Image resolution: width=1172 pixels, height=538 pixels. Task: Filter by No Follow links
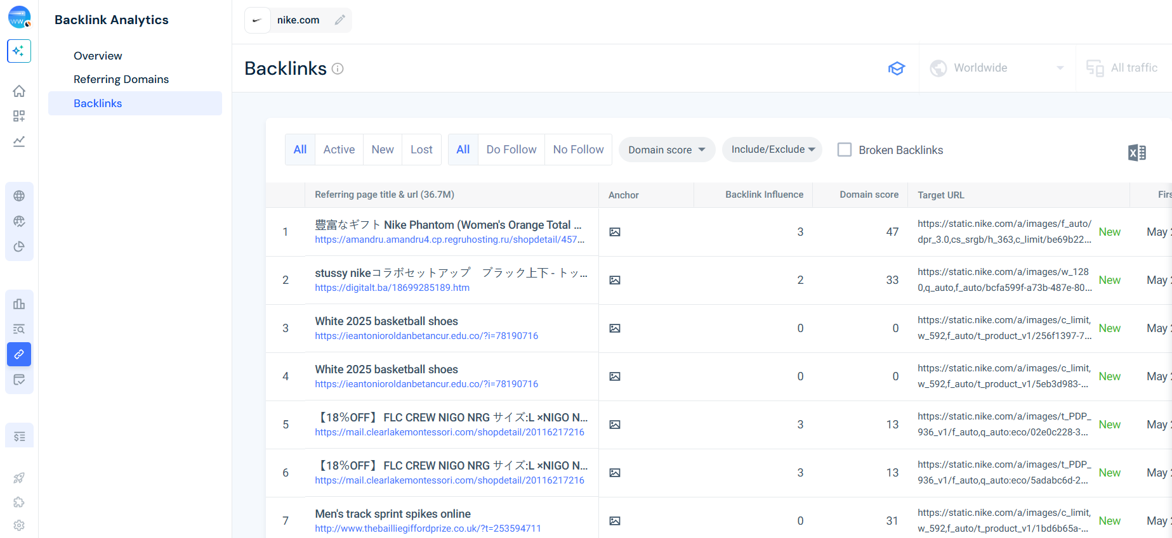pos(578,150)
